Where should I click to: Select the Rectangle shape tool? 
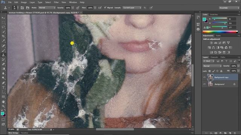point(3,97)
